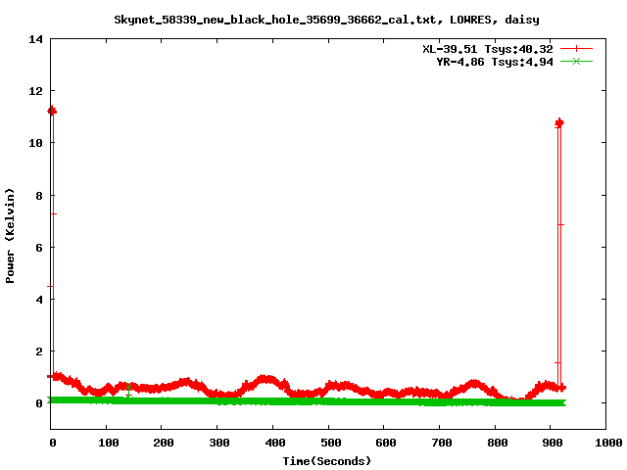Click the Time(Seconds) x-axis label
This screenshot has height=470, width=627.
pos(326,461)
